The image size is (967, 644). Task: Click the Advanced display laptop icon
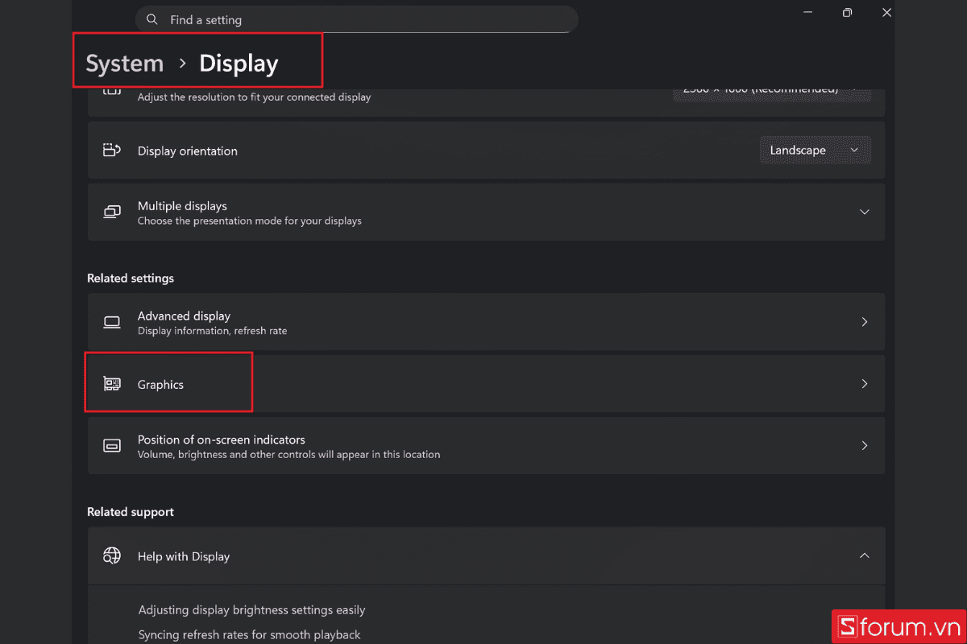[x=112, y=322]
